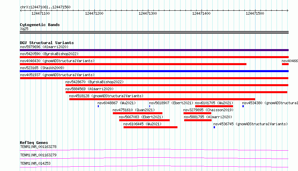Select the nsv4751610 (Quan2021) red bar
Viewport: 298px width, 171px height.
click(138, 113)
